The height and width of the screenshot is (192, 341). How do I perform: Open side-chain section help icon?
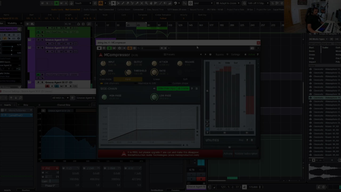click(x=192, y=89)
